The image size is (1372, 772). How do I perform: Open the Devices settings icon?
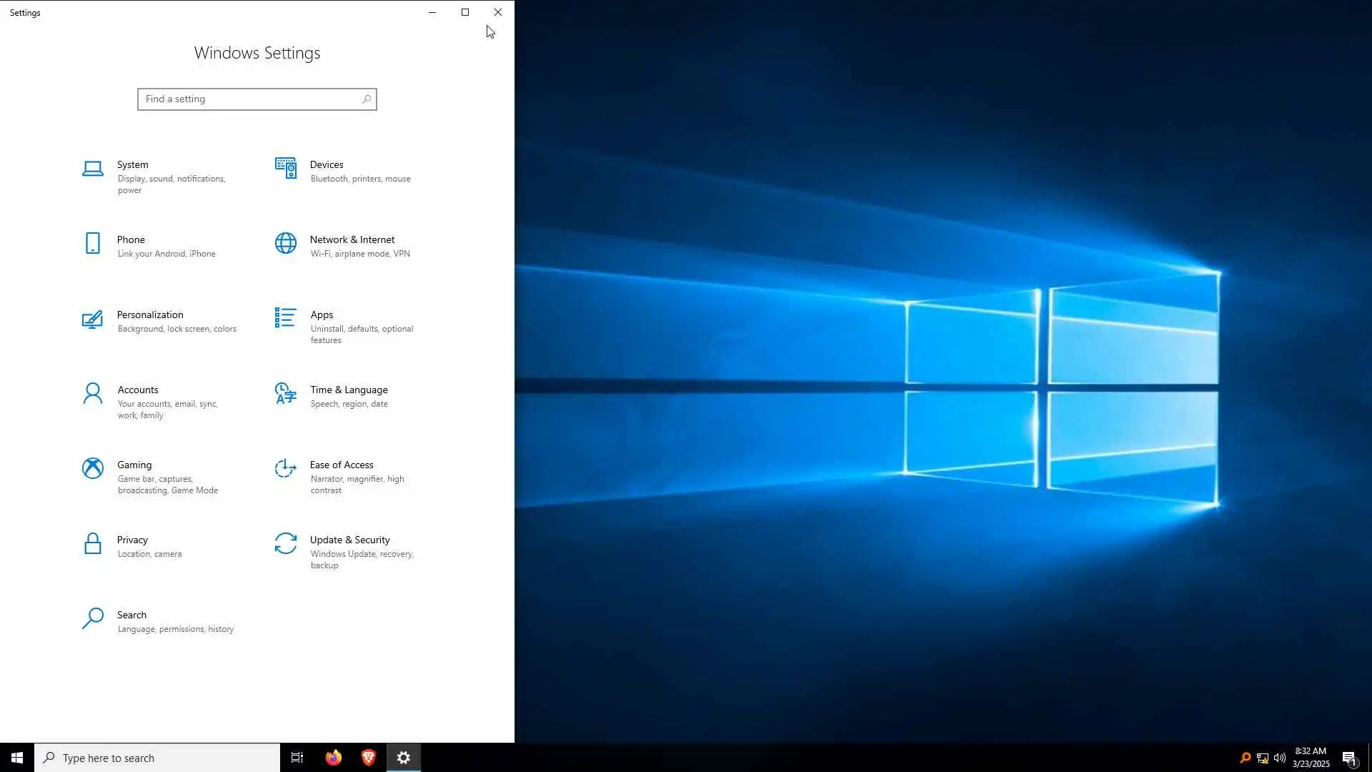(x=285, y=169)
